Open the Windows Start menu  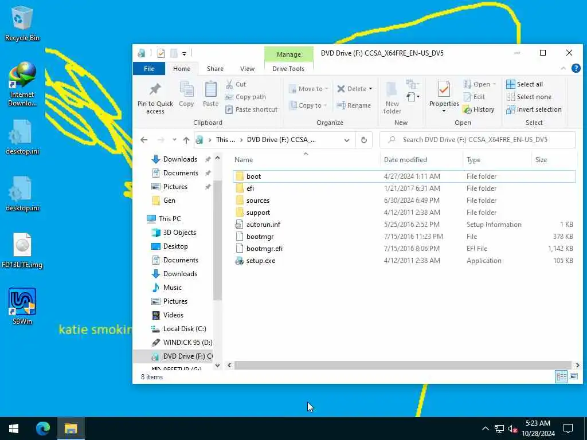(14, 429)
